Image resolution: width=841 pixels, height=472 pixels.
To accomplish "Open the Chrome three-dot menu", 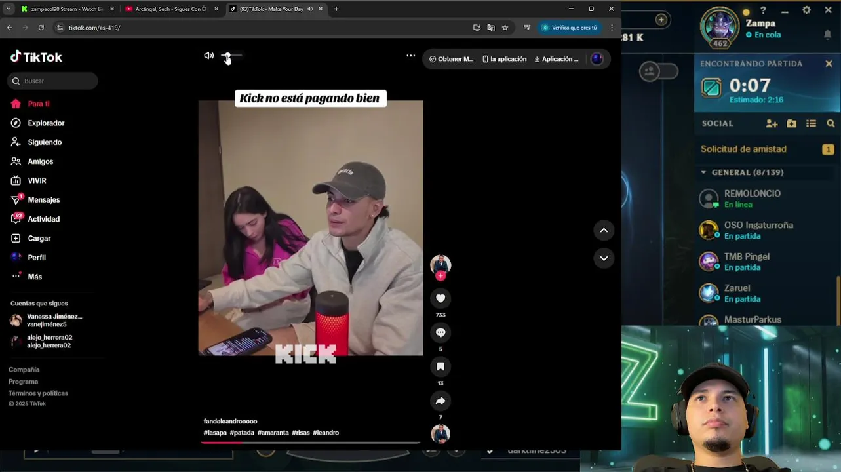I will (612, 28).
